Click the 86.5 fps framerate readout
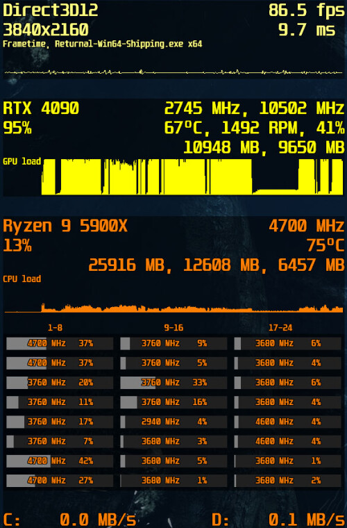The height and width of the screenshot is (528, 347). click(x=306, y=10)
